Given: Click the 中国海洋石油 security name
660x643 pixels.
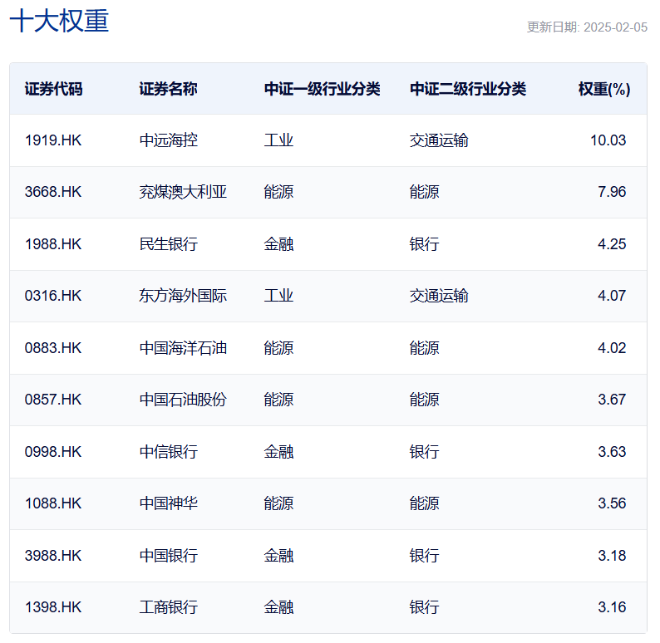Looking at the screenshot, I should (183, 348).
